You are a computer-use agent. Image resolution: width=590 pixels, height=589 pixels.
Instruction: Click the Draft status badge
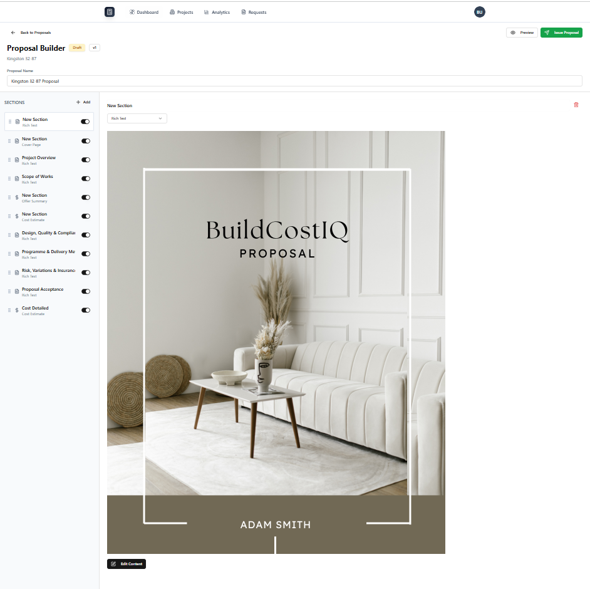click(77, 48)
